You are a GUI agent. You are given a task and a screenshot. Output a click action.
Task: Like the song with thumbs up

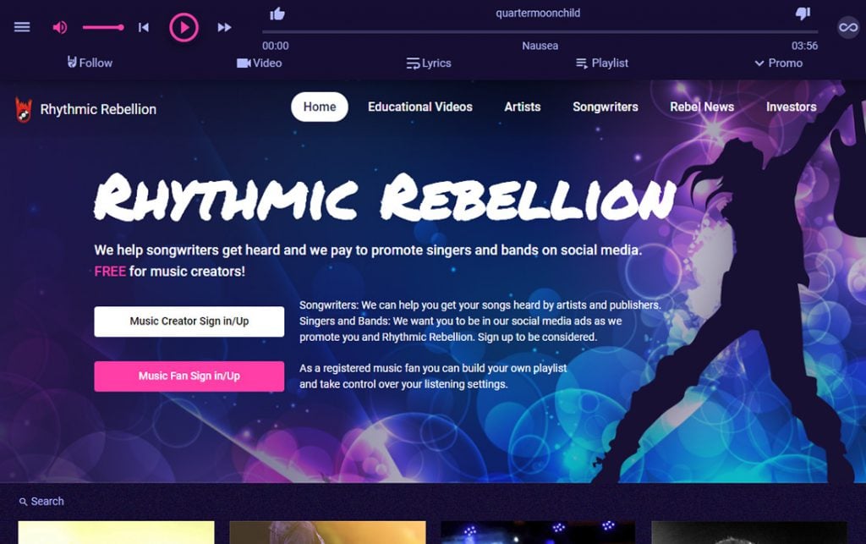click(277, 14)
